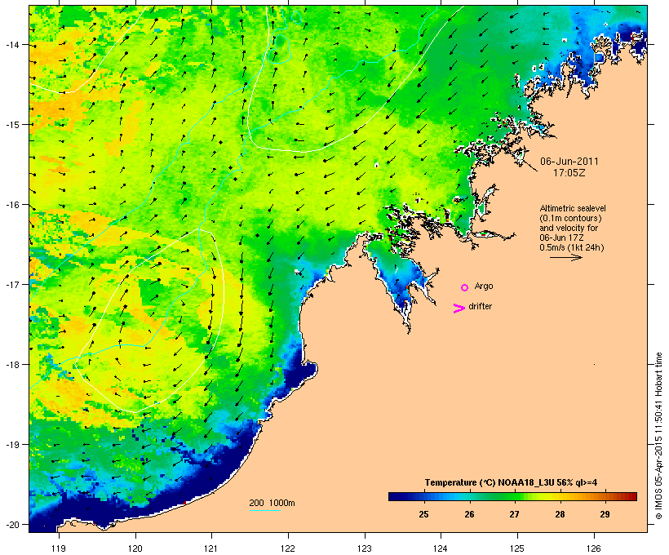The height and width of the screenshot is (555, 669).
Task: Click the 'Argo' legend label
Action: pos(484,286)
